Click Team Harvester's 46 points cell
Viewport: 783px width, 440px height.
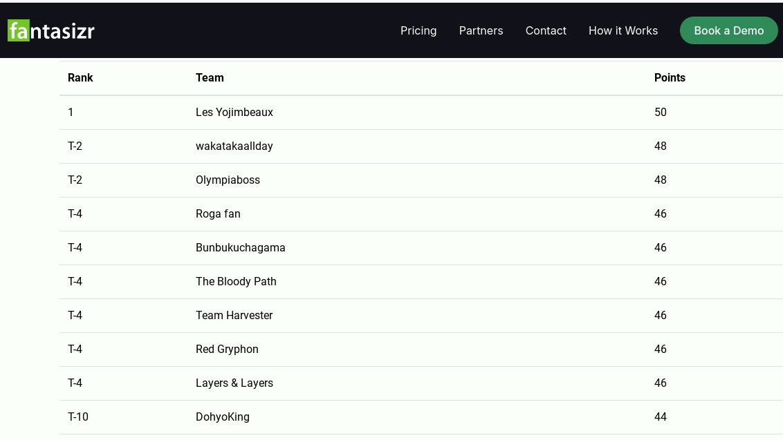(x=660, y=315)
